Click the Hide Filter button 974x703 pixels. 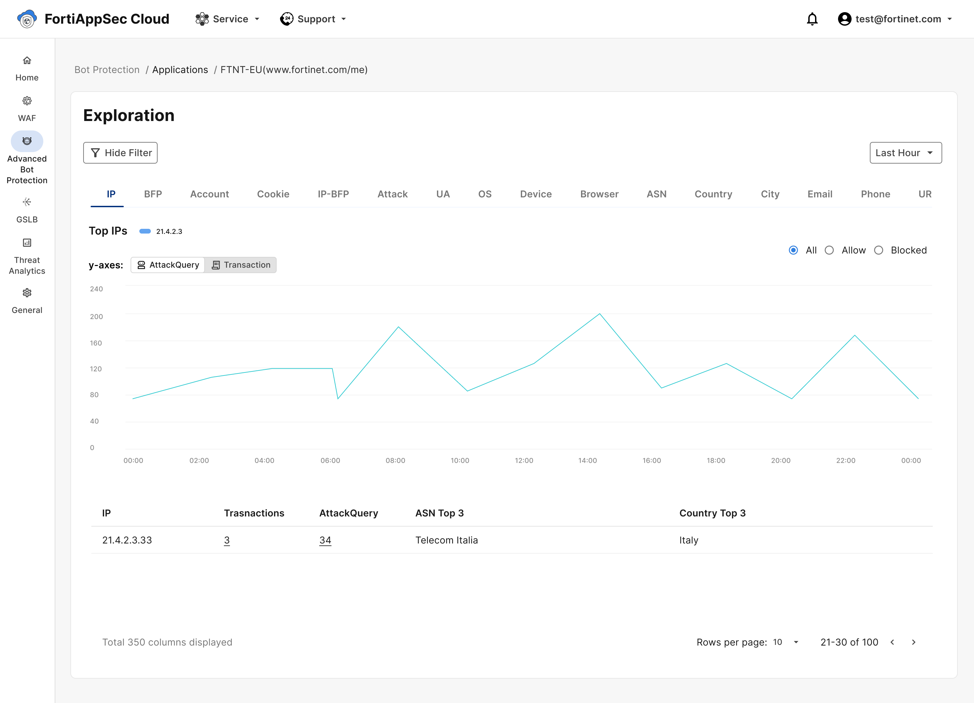120,153
